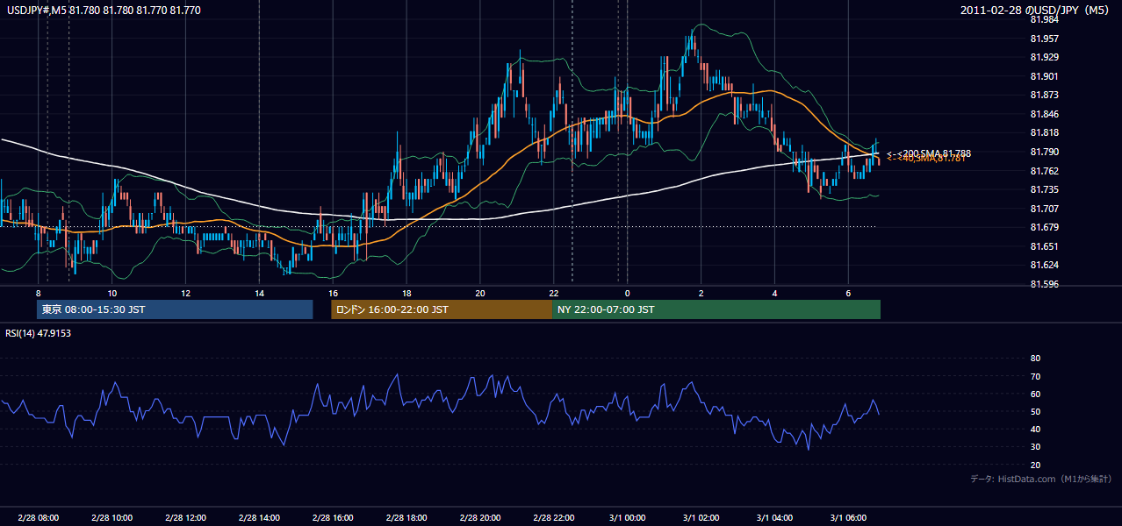The image size is (1122, 526).
Task: Click hour label 0 under price chart
Action: click(628, 293)
